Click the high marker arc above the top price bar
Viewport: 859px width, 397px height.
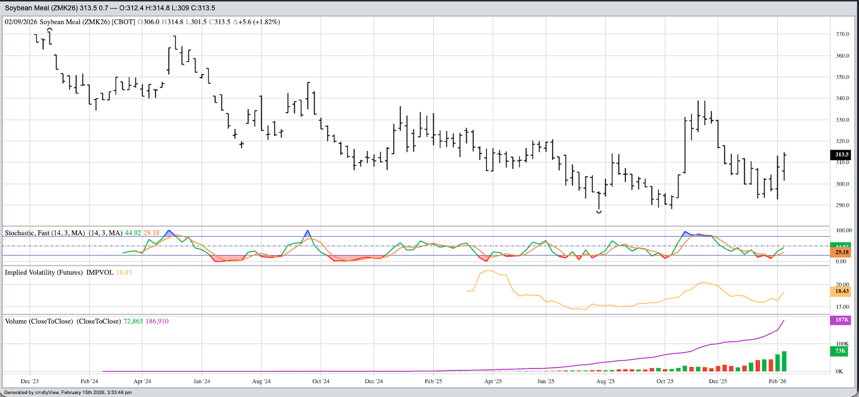point(50,30)
